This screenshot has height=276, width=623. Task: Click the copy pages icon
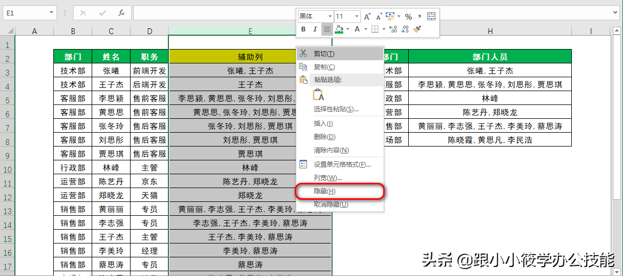pyautogui.click(x=303, y=67)
